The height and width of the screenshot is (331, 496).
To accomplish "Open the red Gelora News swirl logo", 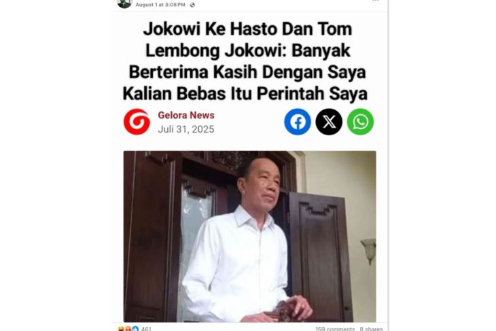I will tap(137, 122).
